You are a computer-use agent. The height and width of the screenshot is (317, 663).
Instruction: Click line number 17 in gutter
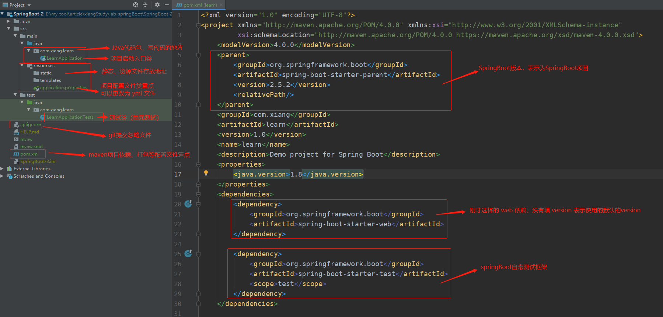(x=178, y=174)
